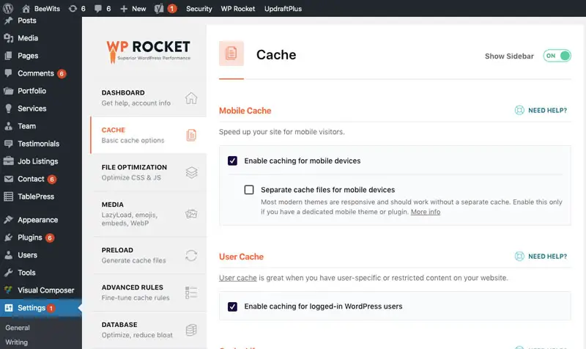Click the New label in admin bar
Screen dimensions: 586x349
point(138,9)
